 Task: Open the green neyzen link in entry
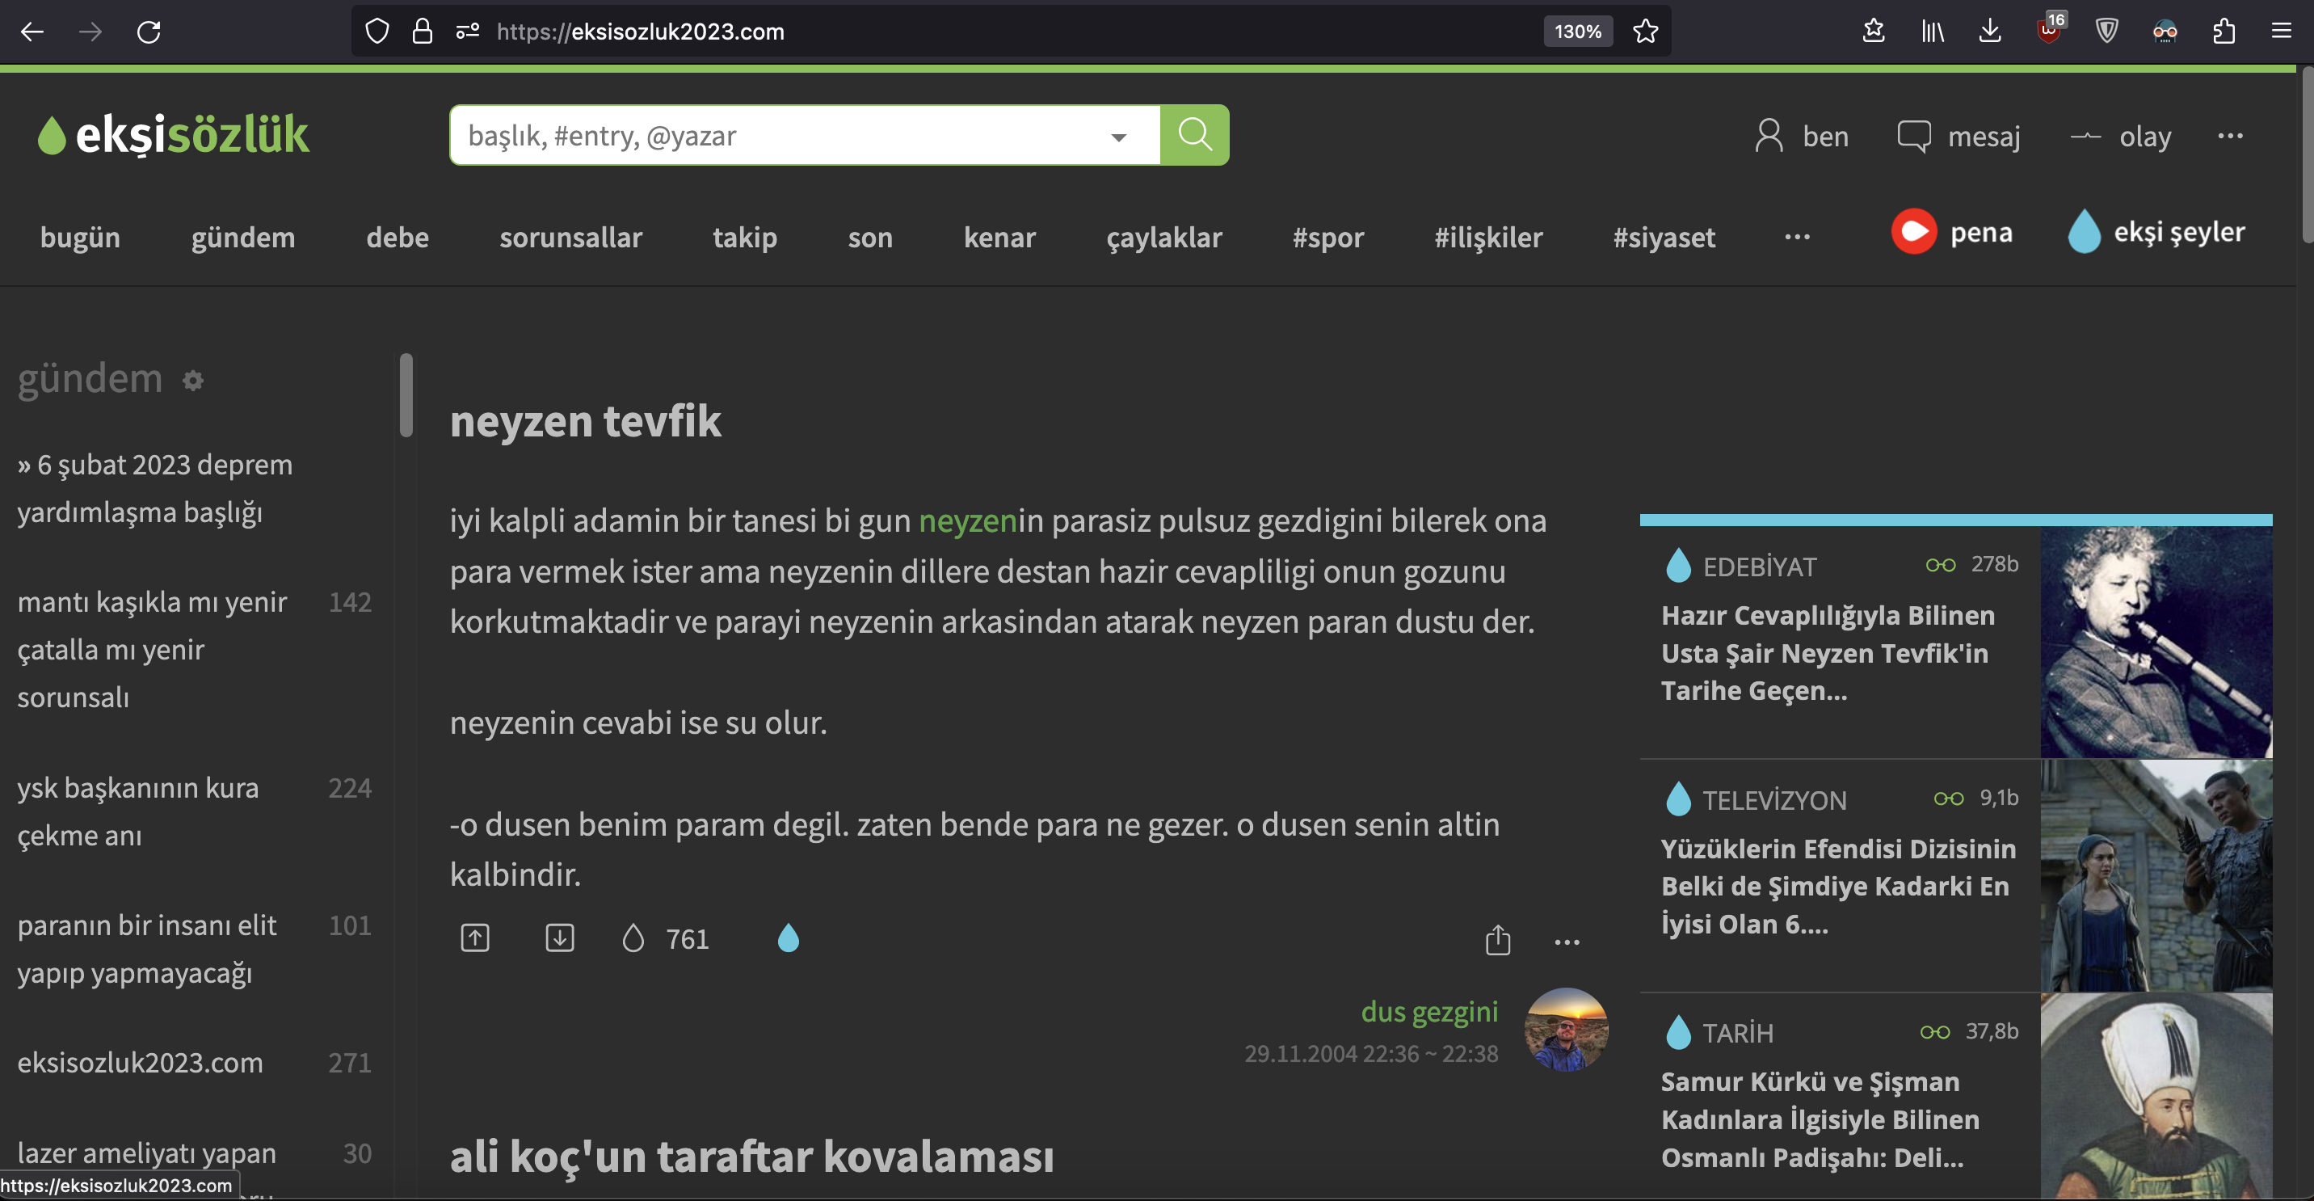pos(966,520)
